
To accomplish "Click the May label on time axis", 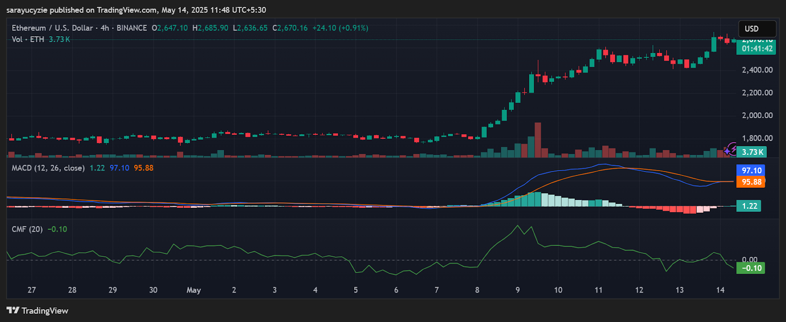I will pyautogui.click(x=194, y=290).
